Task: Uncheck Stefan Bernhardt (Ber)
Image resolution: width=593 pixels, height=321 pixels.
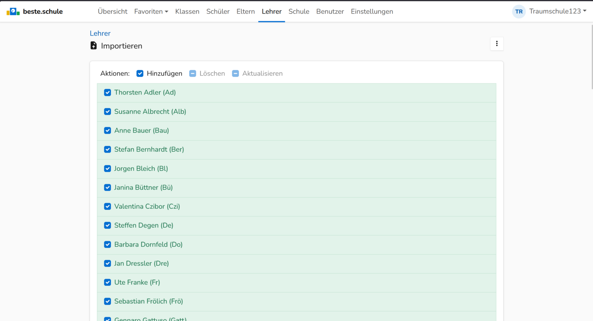Action: 108,149
